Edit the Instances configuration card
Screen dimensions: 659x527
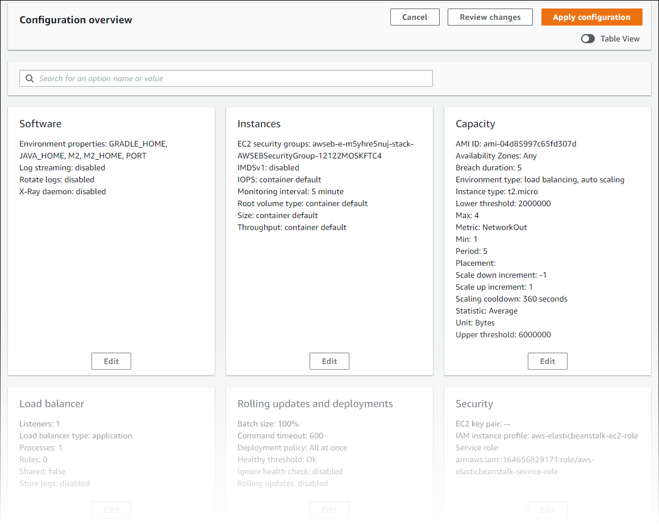coord(330,361)
